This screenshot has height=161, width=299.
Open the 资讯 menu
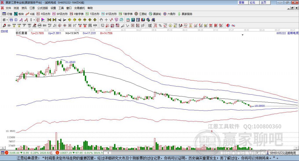[x=24, y=8]
